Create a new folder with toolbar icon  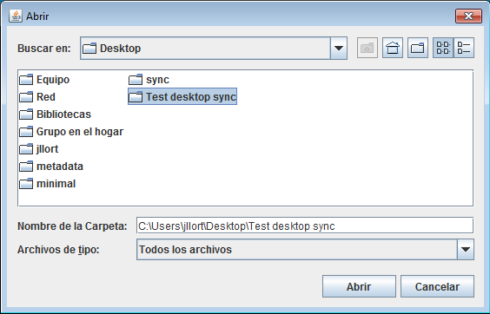click(x=418, y=48)
